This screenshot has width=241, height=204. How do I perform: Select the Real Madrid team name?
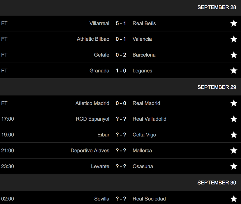click(146, 103)
